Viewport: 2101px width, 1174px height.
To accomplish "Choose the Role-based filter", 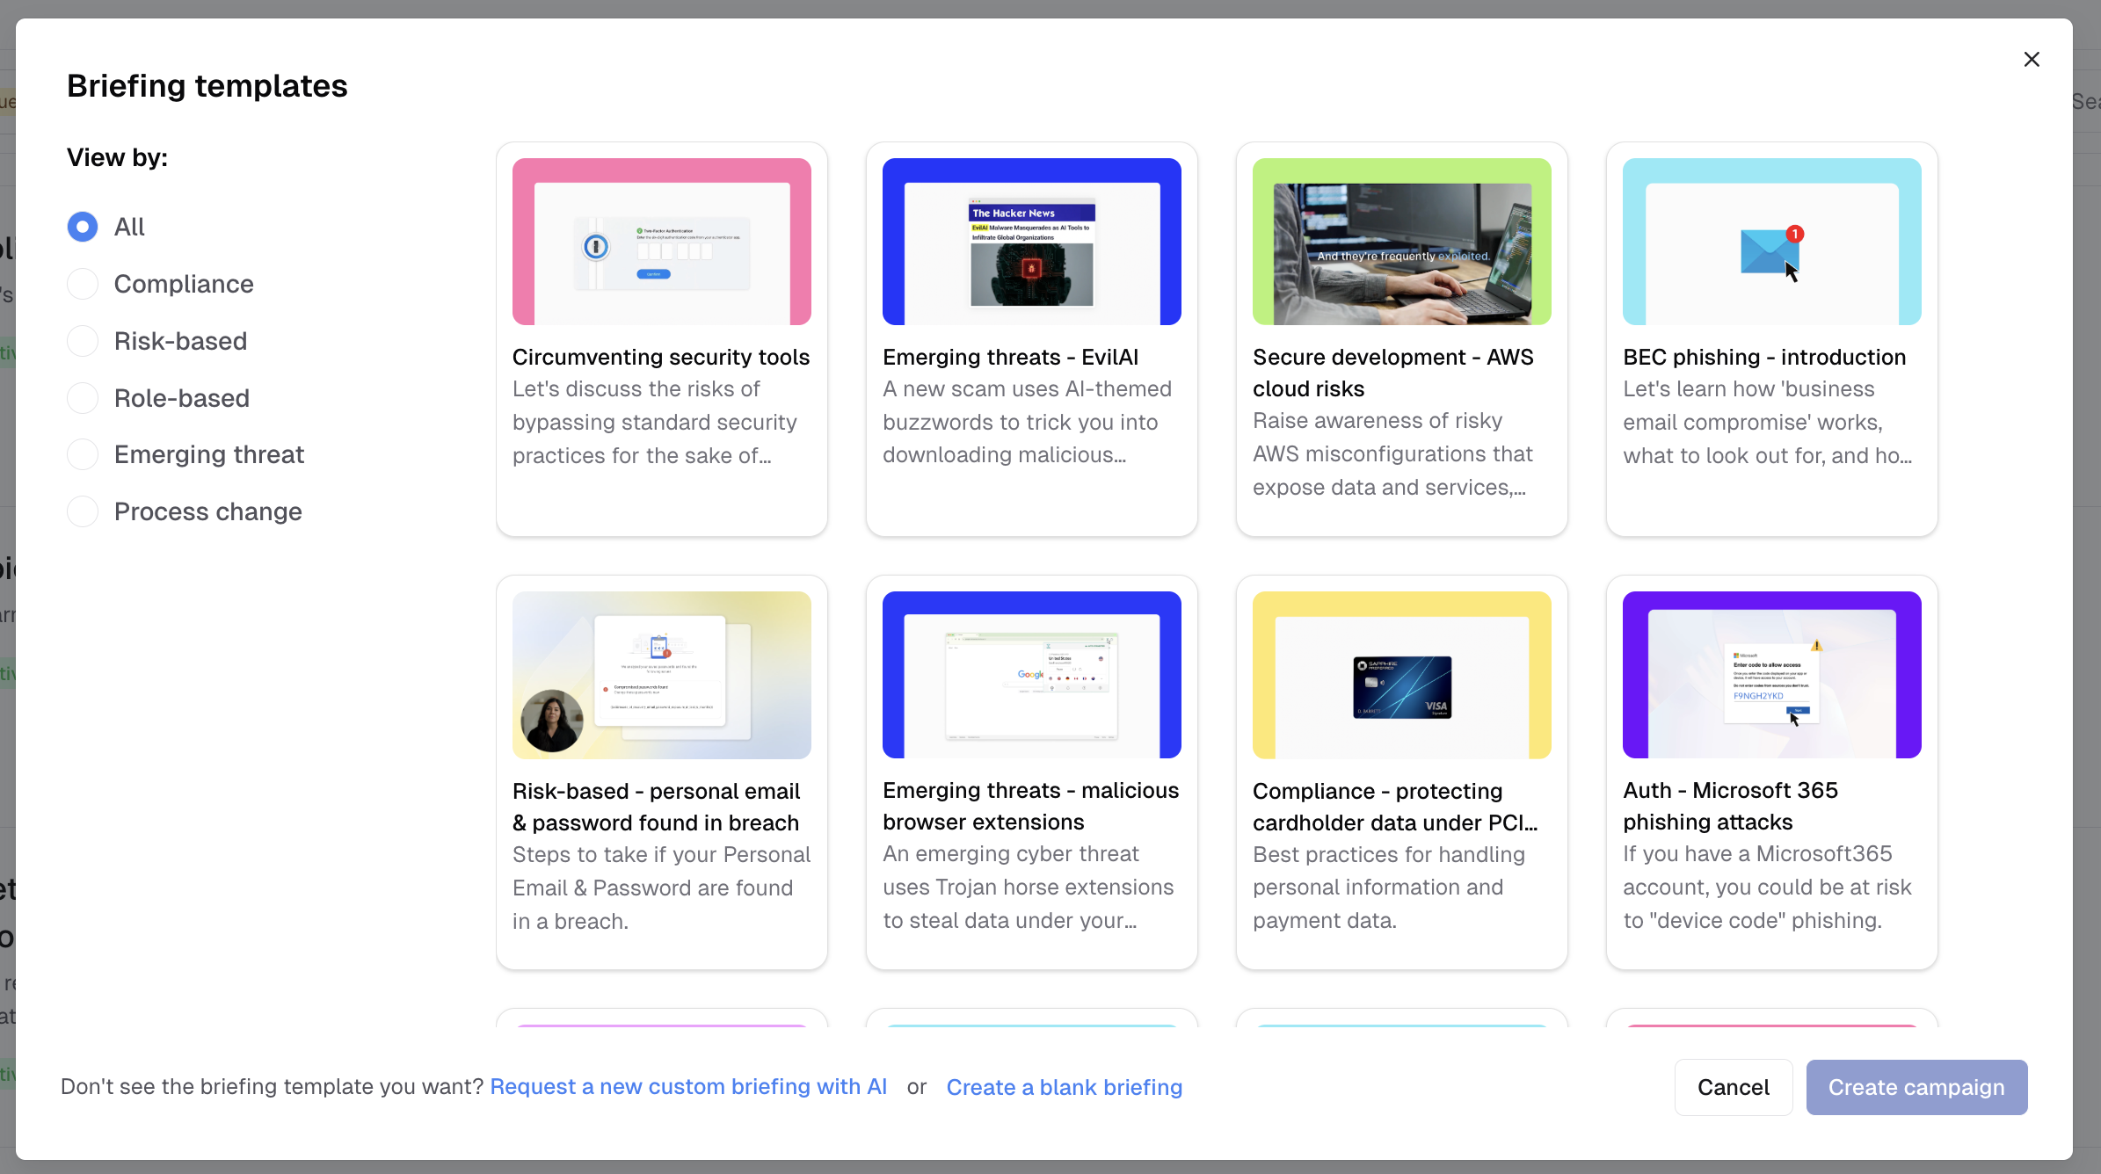I will tap(83, 398).
